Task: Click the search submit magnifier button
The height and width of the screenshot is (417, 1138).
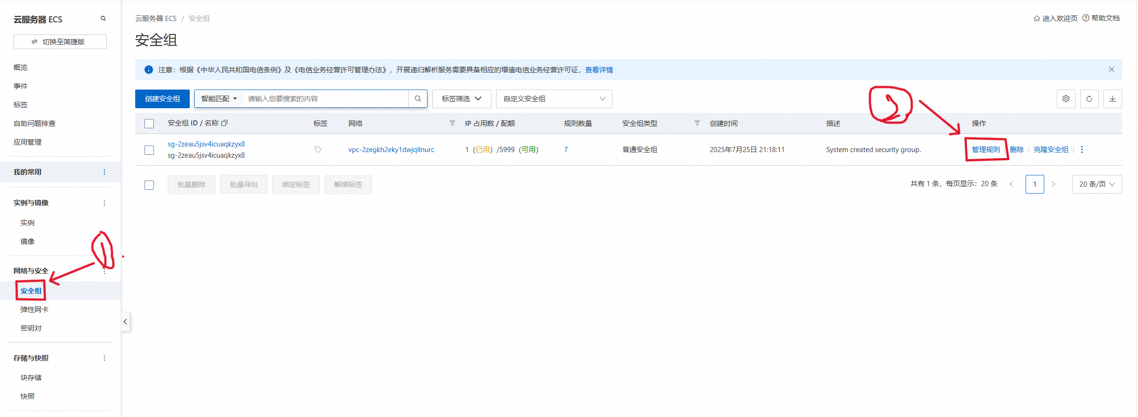Action: (x=418, y=99)
